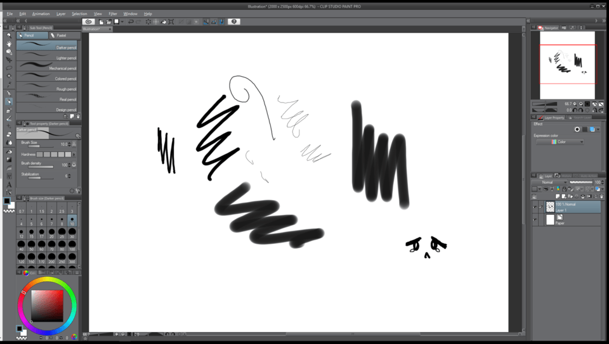
Task: Choose the Real pencil sub tool
Action: 46,98
